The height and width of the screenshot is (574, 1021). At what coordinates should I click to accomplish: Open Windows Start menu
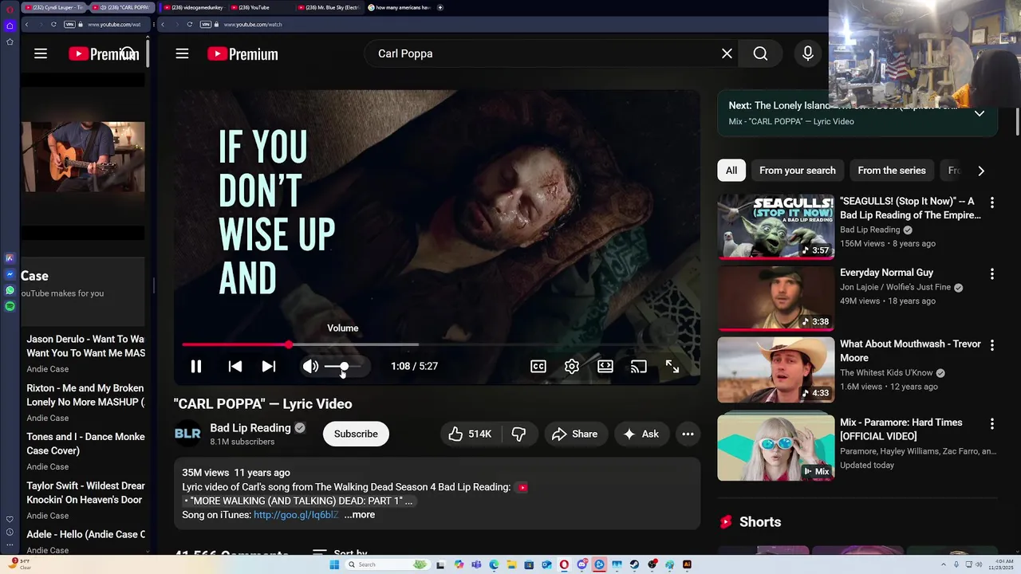pyautogui.click(x=334, y=564)
